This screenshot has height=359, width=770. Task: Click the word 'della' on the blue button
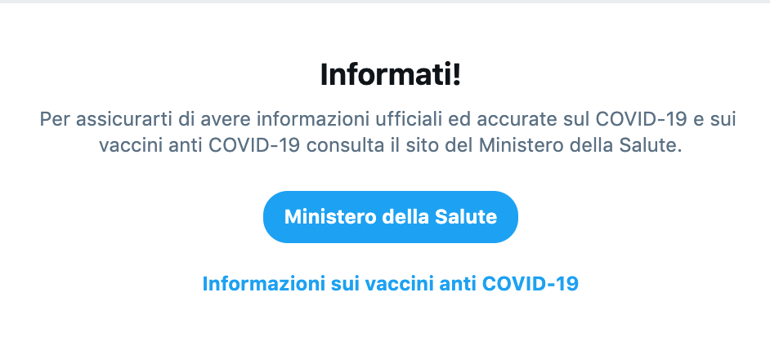click(x=404, y=217)
